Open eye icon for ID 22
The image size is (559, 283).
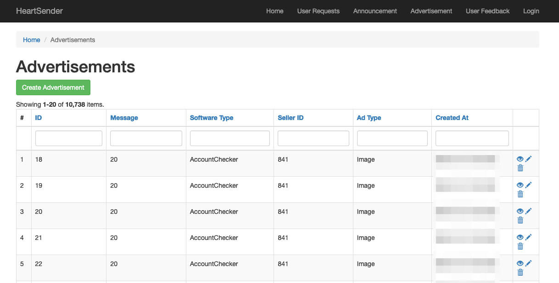pyautogui.click(x=520, y=263)
